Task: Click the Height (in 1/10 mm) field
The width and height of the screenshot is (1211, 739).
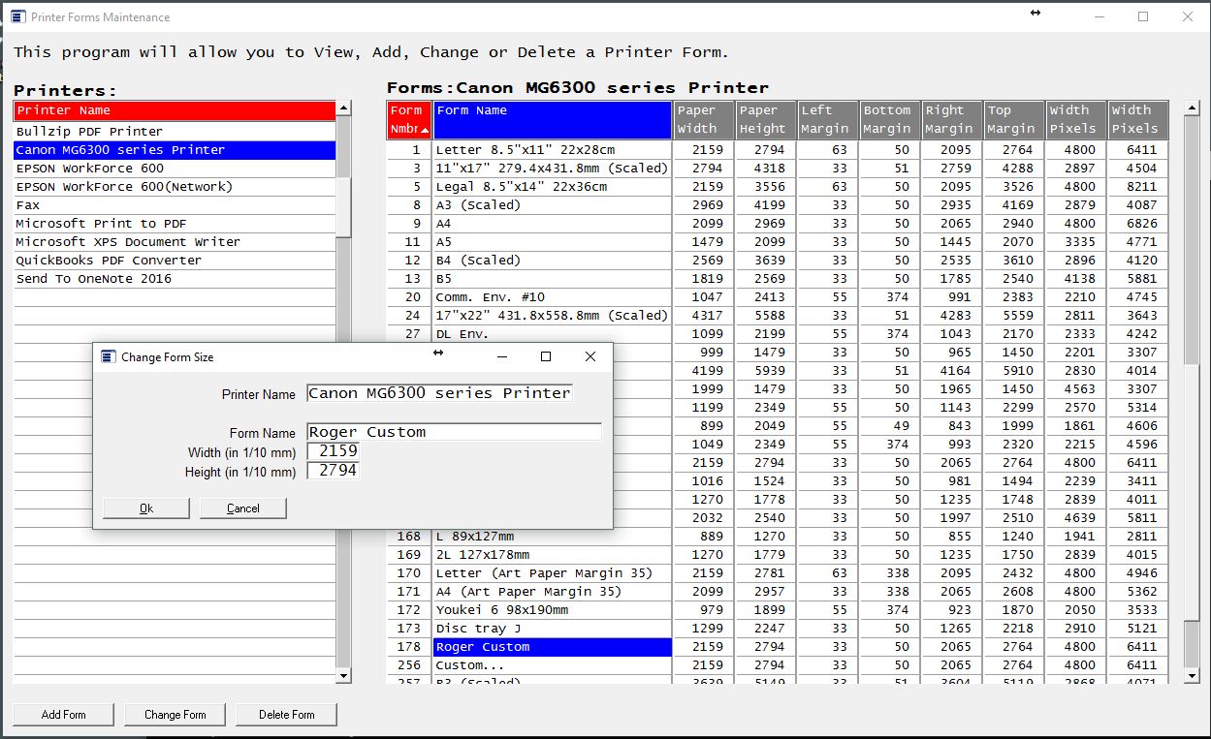Action: point(333,471)
